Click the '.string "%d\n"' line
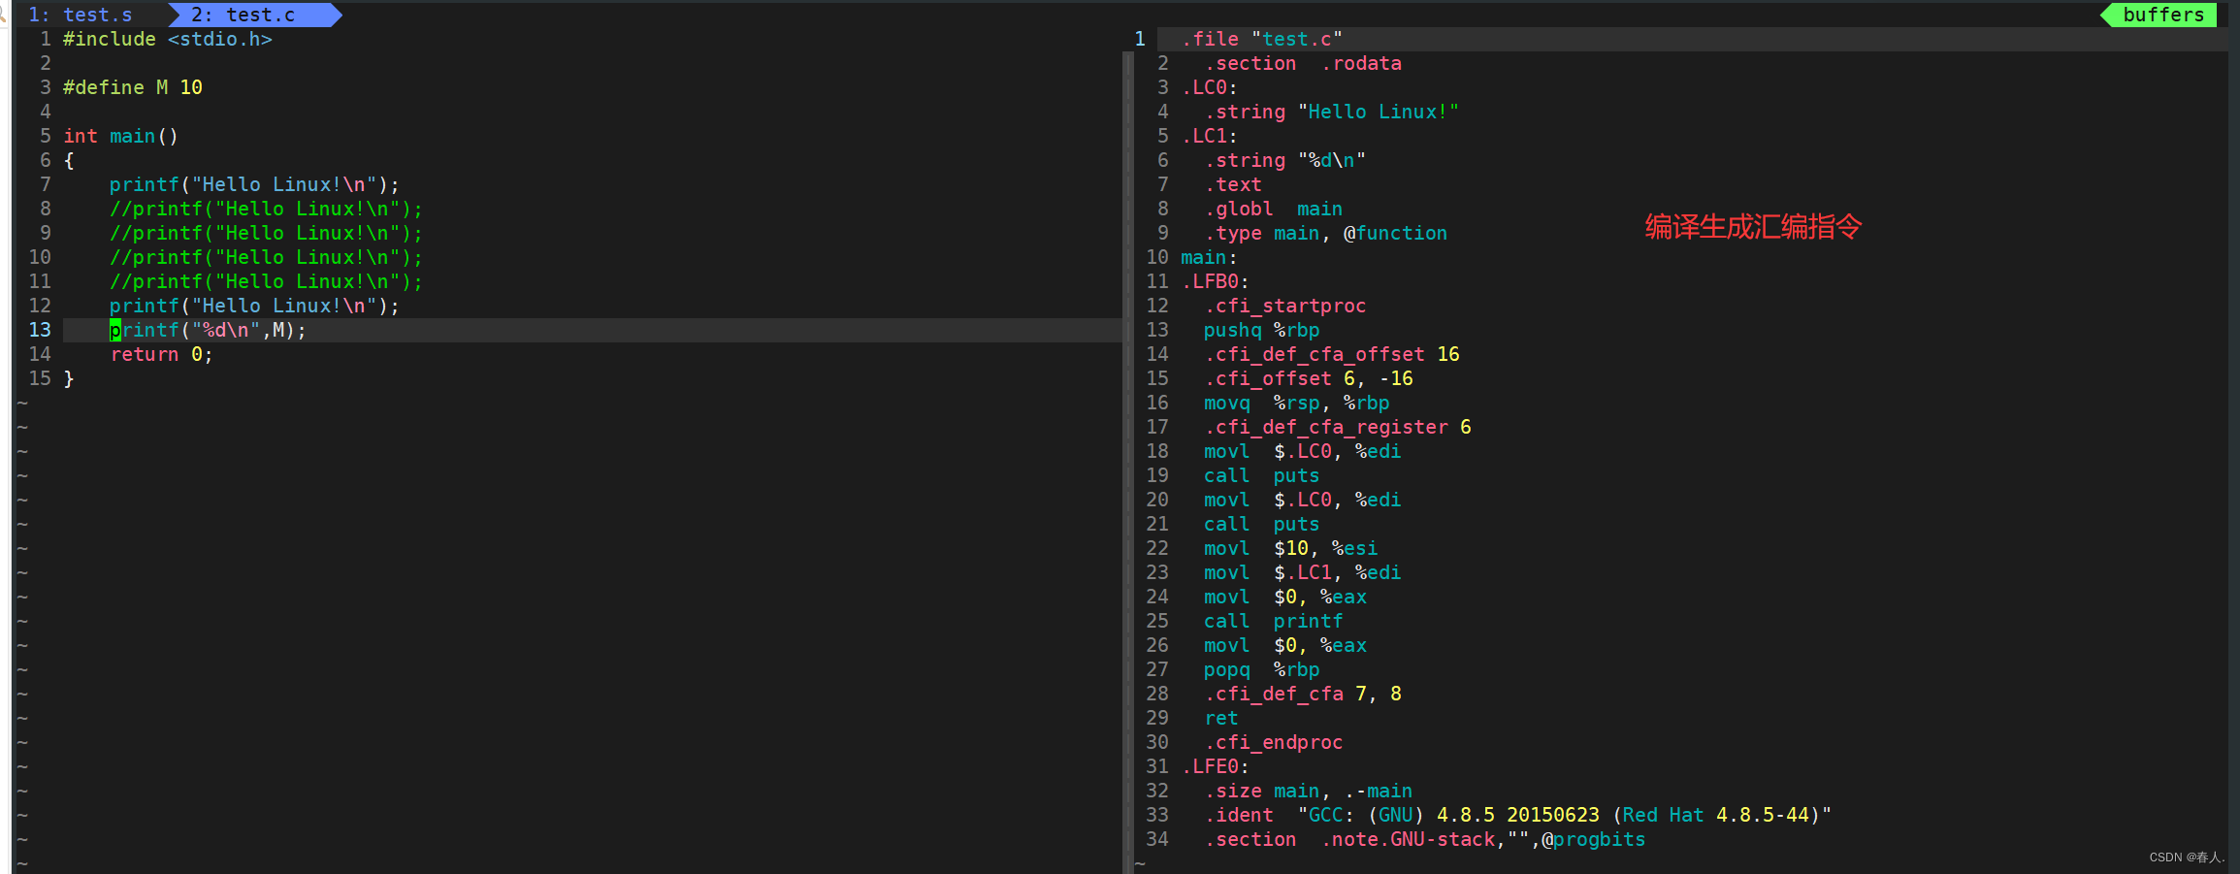The width and height of the screenshot is (2240, 874). 1285,160
